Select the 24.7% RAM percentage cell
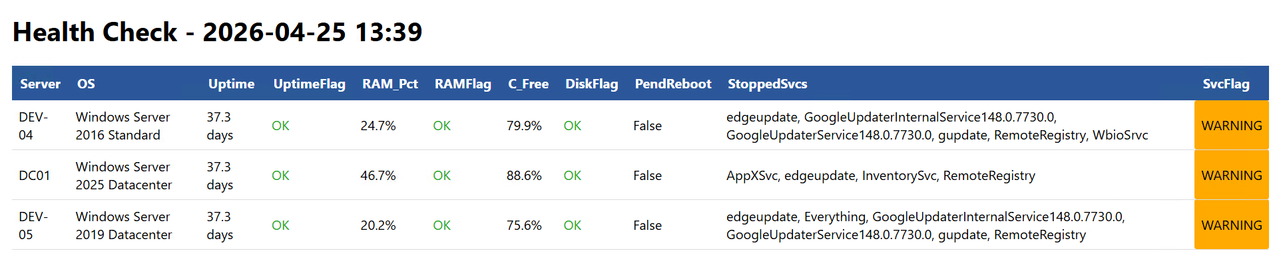The height and width of the screenshot is (275, 1277). tap(378, 126)
